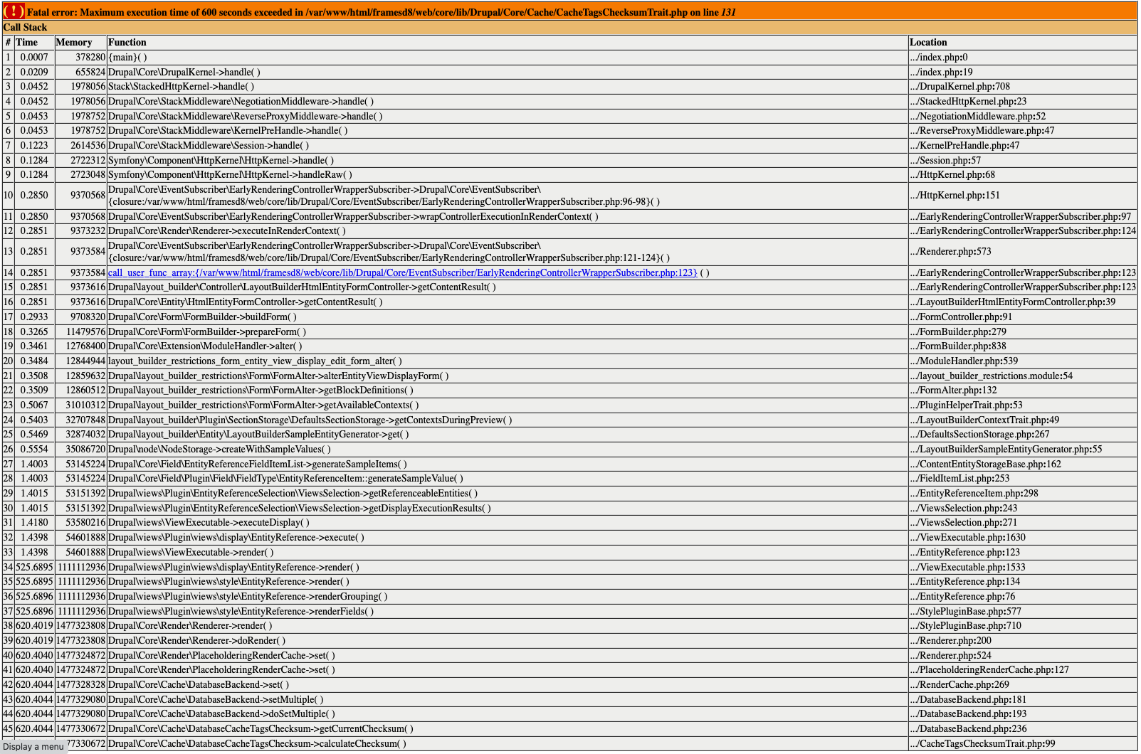Image resolution: width=1141 pixels, height=754 pixels.
Task: Click the '.../ViewExecutable.php:1630' location cell
Action: tap(1023, 538)
